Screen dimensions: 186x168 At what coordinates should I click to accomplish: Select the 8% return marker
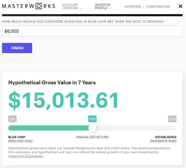[x=12, y=119]
